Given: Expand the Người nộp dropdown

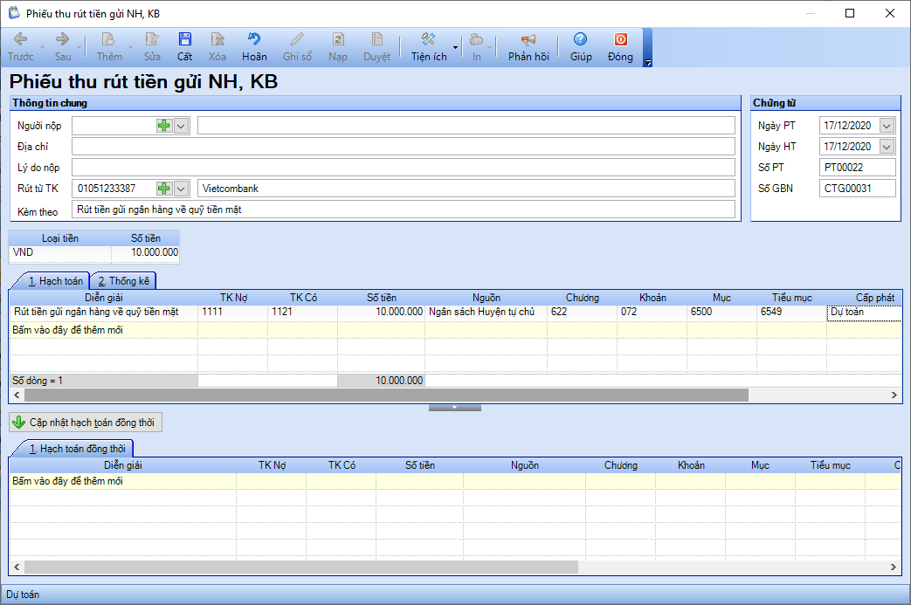Looking at the screenshot, I should coord(182,126).
